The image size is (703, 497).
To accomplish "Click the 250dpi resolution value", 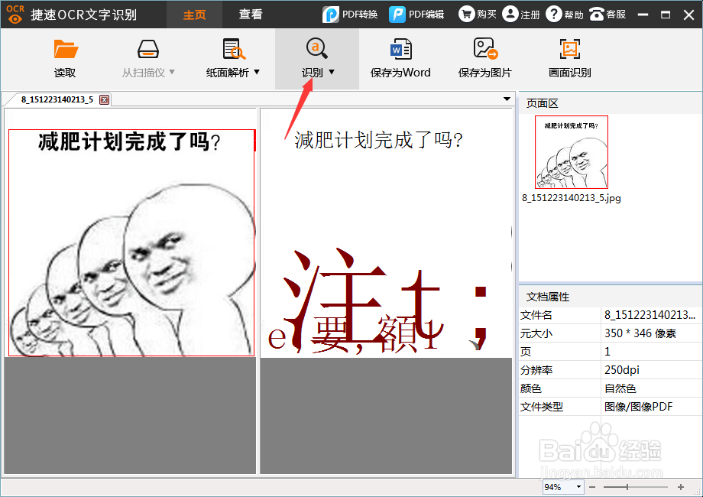I will pos(622,370).
